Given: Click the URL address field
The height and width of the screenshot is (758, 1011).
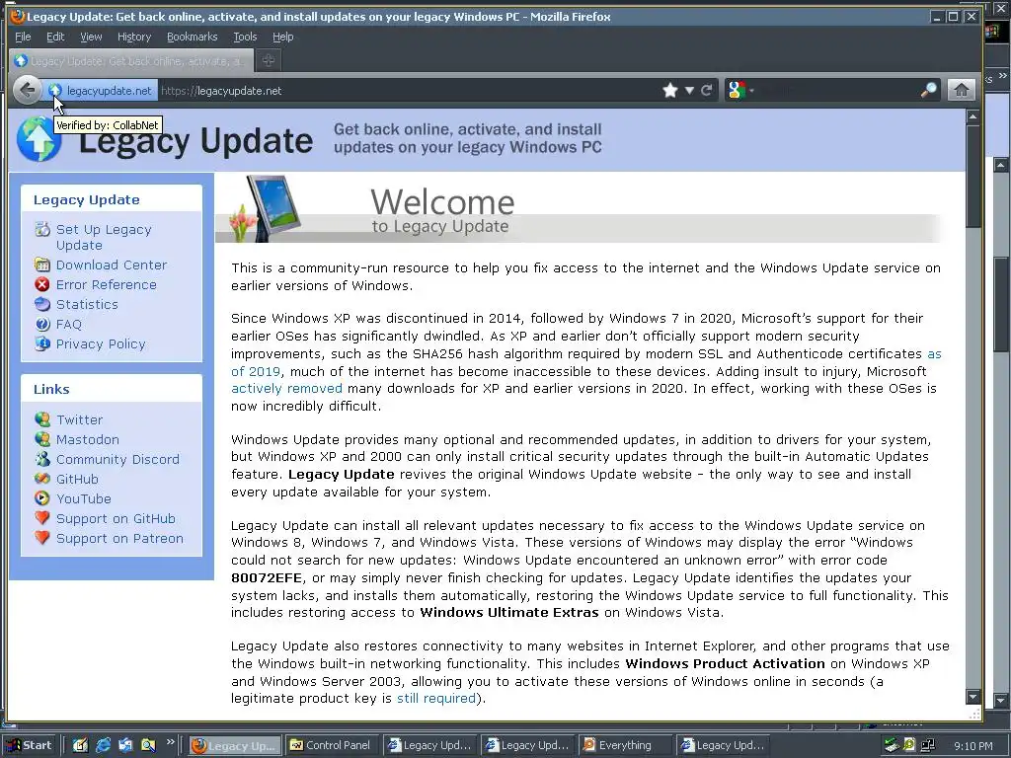Looking at the screenshot, I should [x=408, y=90].
